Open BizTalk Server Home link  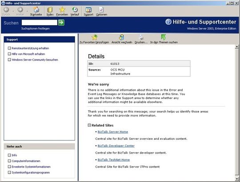(x=113, y=132)
